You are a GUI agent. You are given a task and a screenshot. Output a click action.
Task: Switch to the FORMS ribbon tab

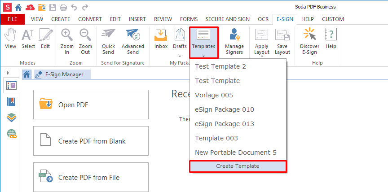tap(189, 19)
